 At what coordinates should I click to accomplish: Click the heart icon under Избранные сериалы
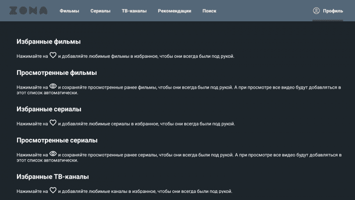(53, 123)
